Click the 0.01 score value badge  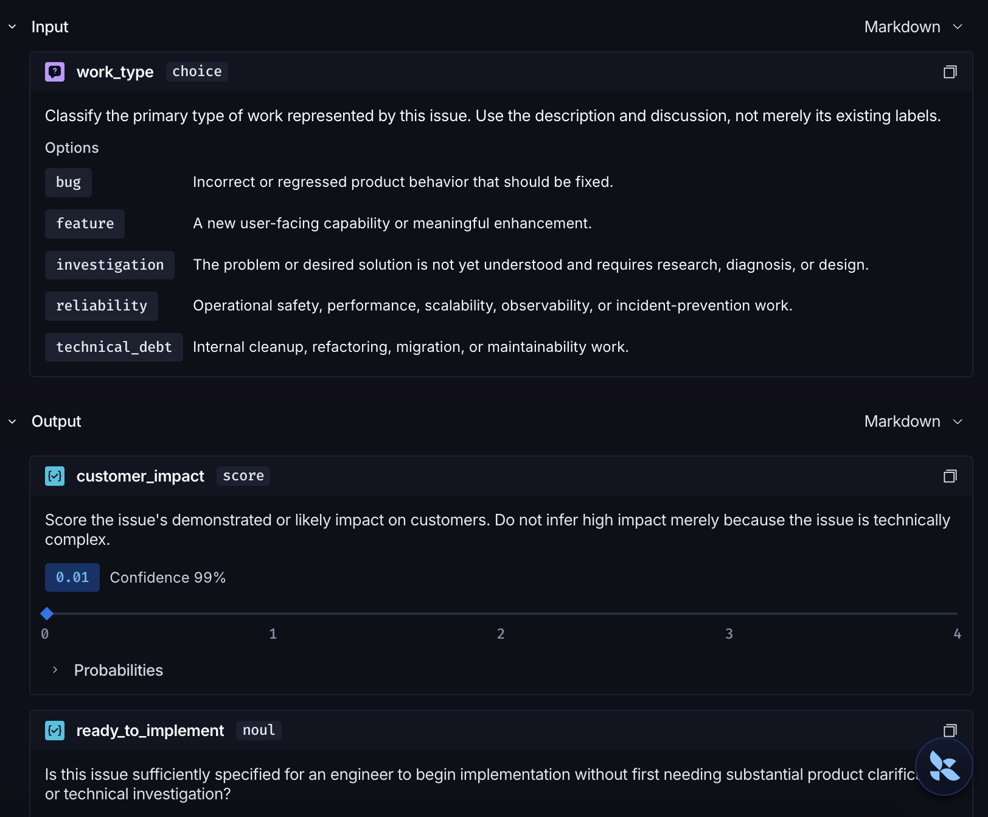[72, 577]
